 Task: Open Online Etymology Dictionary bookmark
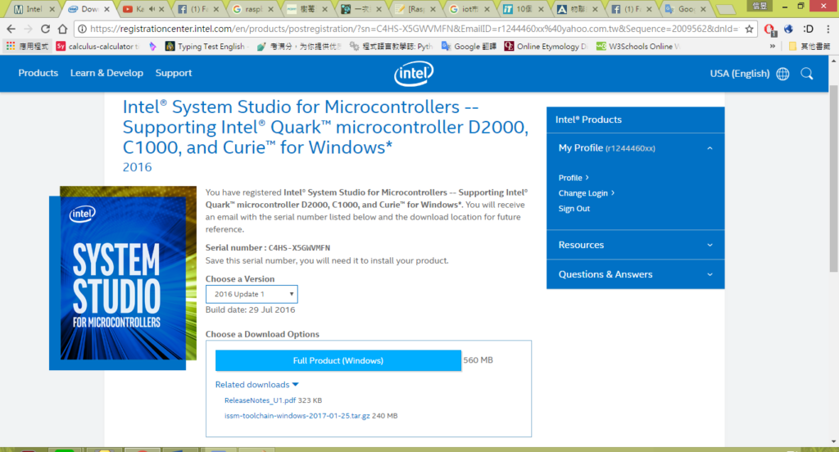click(546, 47)
